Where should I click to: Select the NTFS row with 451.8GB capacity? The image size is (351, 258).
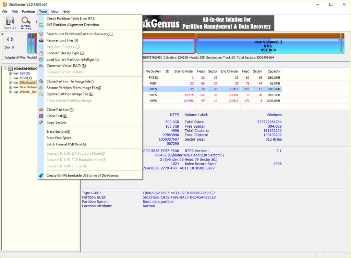click(x=212, y=95)
